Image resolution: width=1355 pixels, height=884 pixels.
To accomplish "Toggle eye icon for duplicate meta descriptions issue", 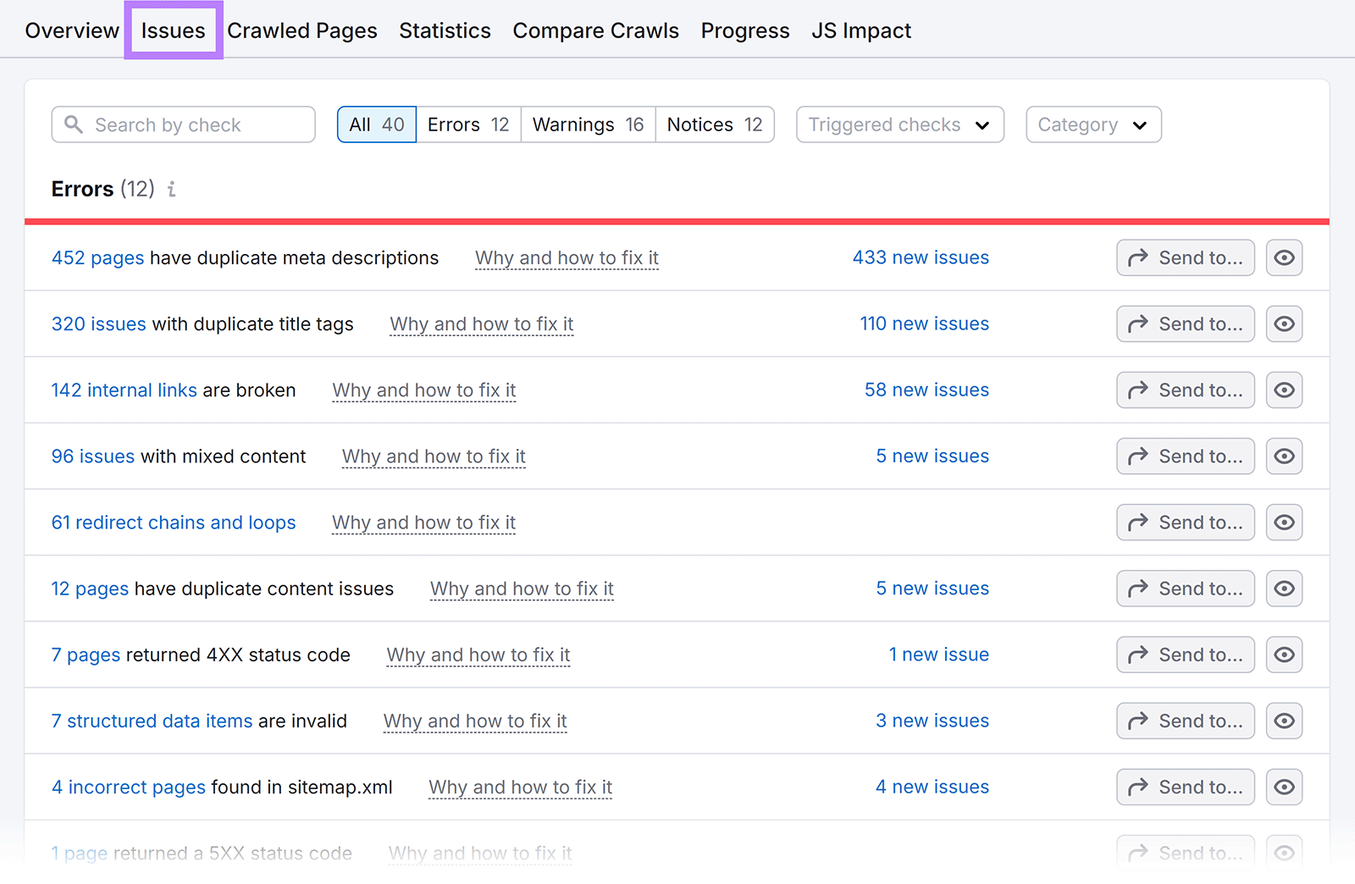I will pos(1284,257).
